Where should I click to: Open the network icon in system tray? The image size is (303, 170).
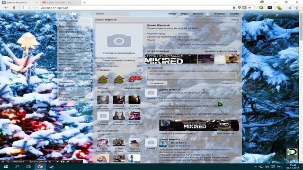pos(261,167)
